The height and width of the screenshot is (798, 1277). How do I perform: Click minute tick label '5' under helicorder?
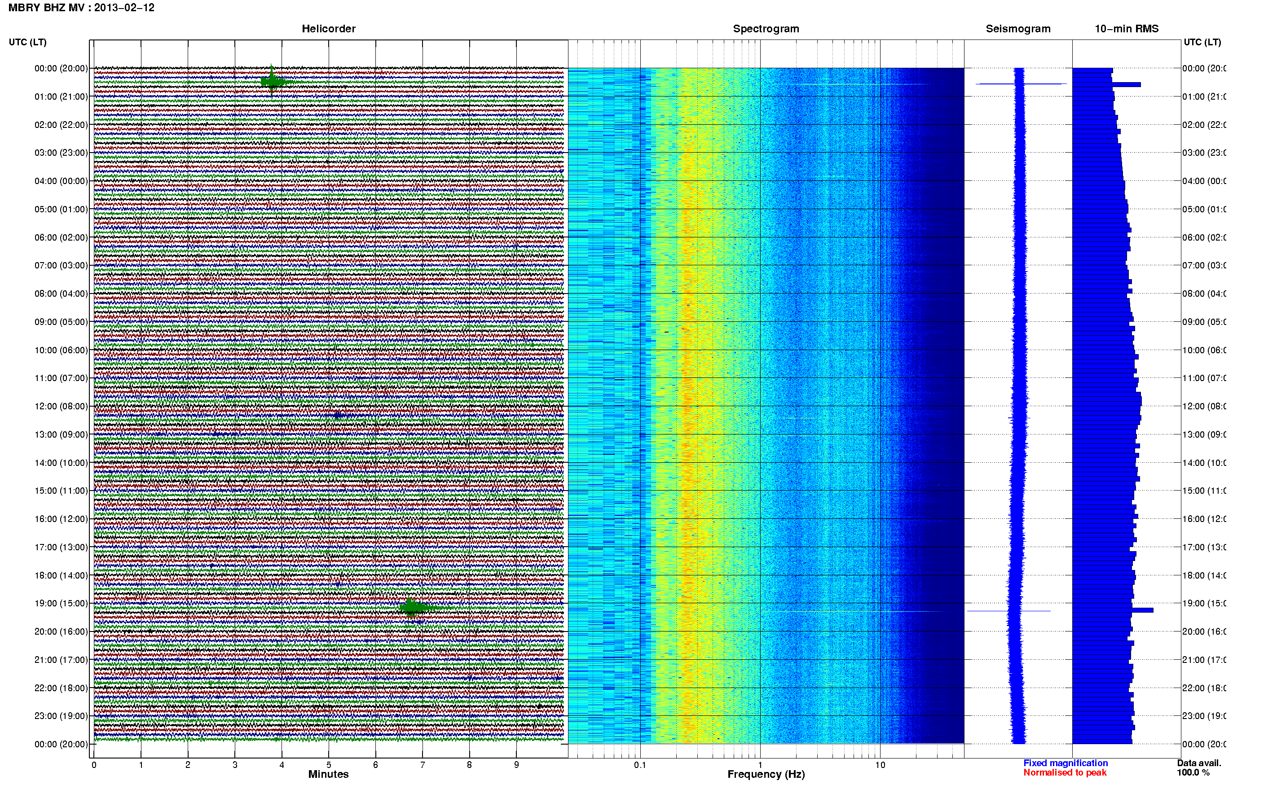[329, 765]
